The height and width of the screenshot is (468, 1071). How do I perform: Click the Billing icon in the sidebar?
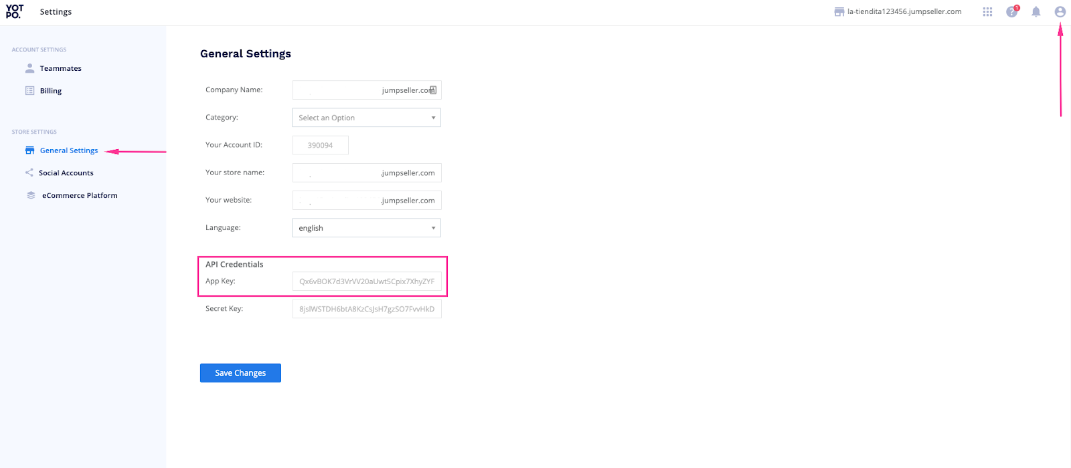point(29,91)
